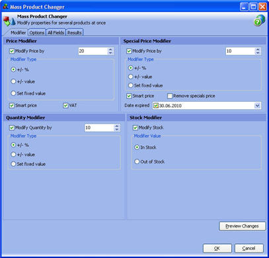269x258 pixels.
Task: Select Set fixed value under Price Modifier
Action: (13, 93)
